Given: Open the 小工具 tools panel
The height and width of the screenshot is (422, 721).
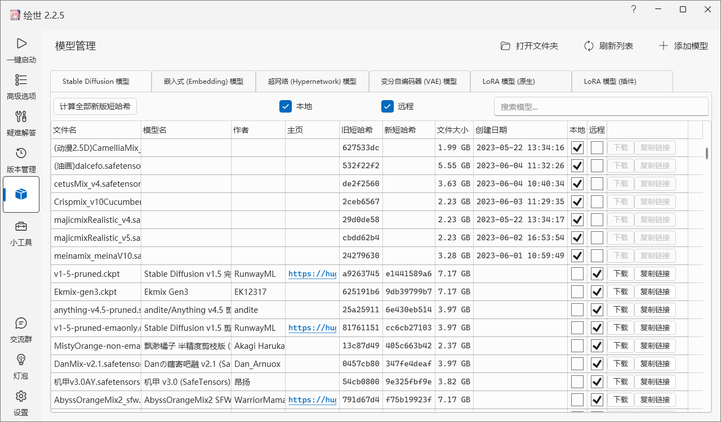Looking at the screenshot, I should click(21, 234).
